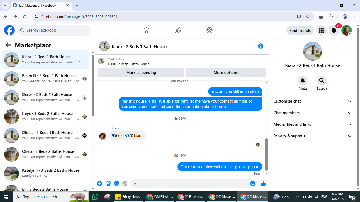The width and height of the screenshot is (360, 202).
Task: Bookmark this page with the star icon
Action: click(308, 17)
